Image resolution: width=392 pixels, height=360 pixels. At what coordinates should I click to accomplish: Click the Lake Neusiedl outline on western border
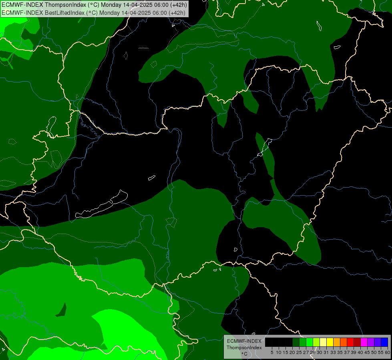pyautogui.click(x=51, y=127)
